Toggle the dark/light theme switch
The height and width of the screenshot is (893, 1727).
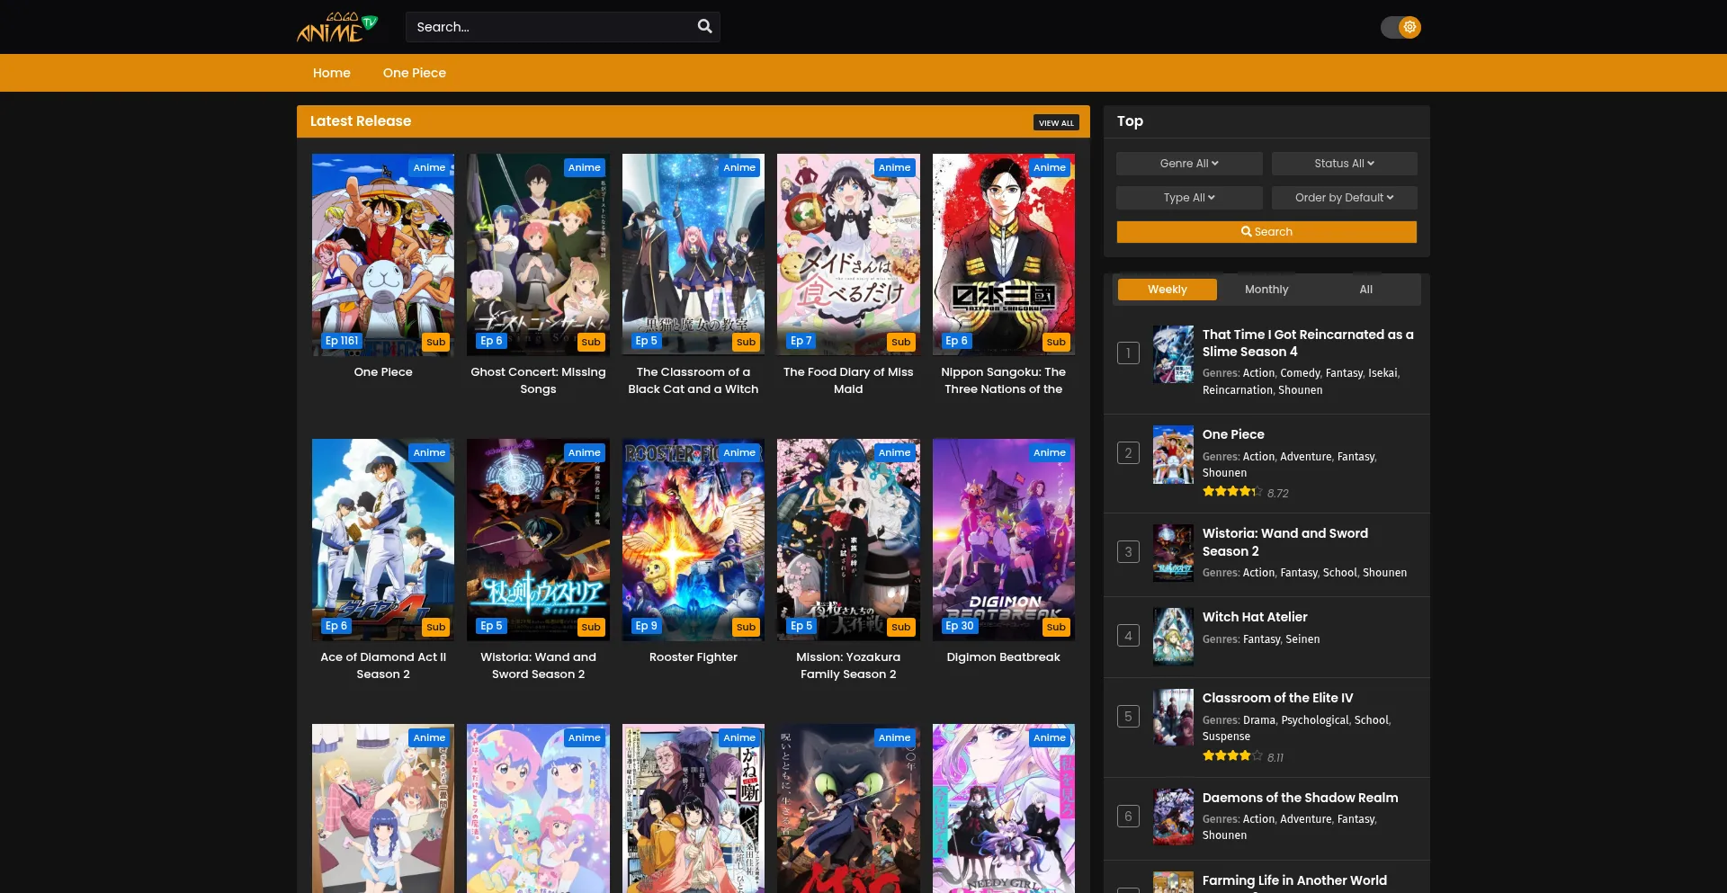(x=1400, y=27)
